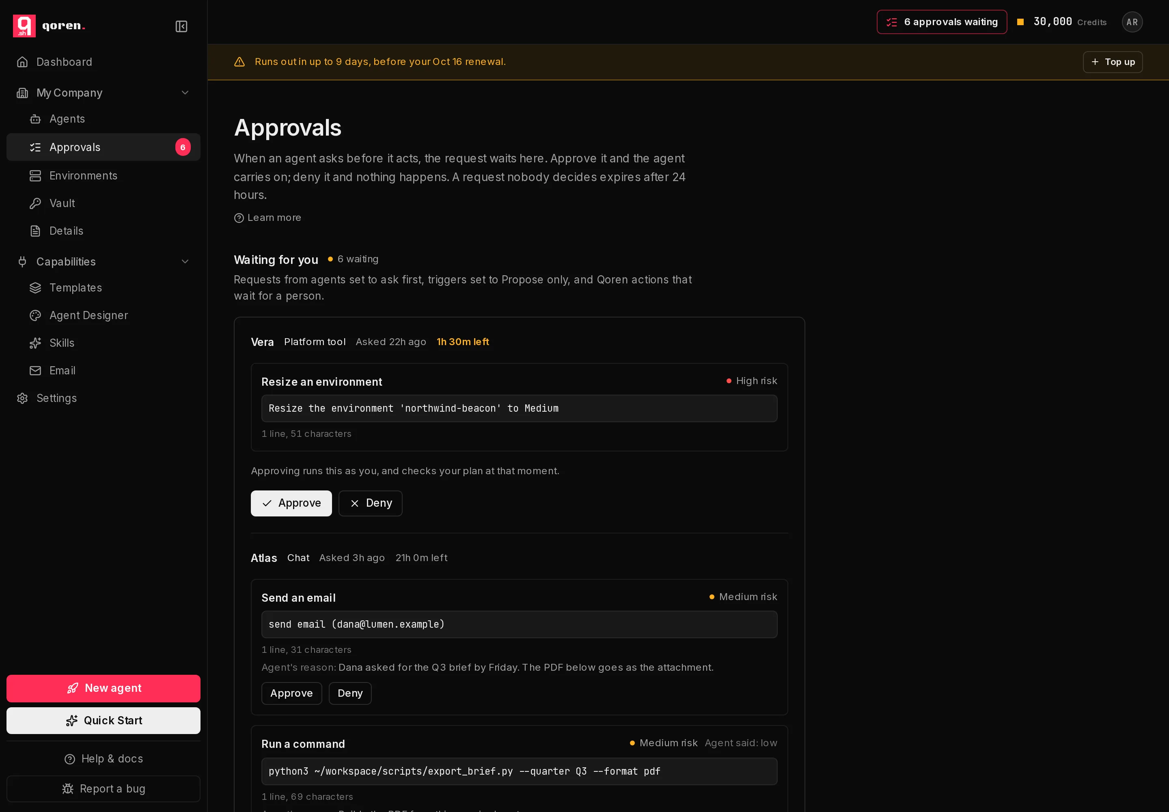Click the Environments server icon
The image size is (1169, 812).
pos(35,176)
